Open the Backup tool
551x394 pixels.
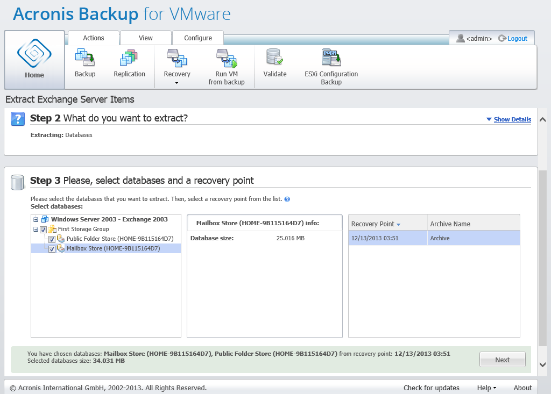[x=85, y=58]
